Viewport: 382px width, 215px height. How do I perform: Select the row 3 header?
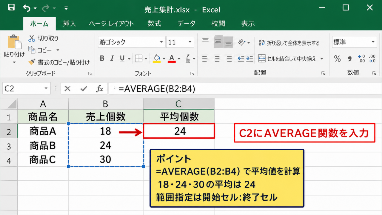click(x=9, y=146)
